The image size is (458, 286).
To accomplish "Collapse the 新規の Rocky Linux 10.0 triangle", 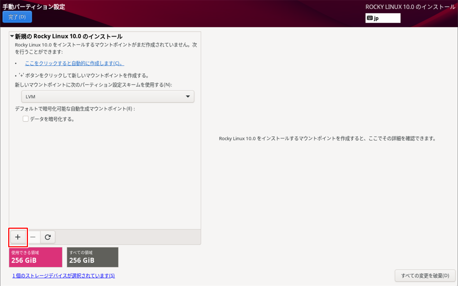I will click(x=12, y=37).
